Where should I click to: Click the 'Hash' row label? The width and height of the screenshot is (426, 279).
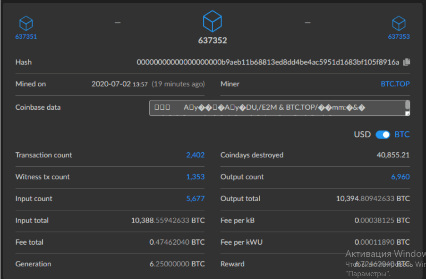click(x=23, y=62)
